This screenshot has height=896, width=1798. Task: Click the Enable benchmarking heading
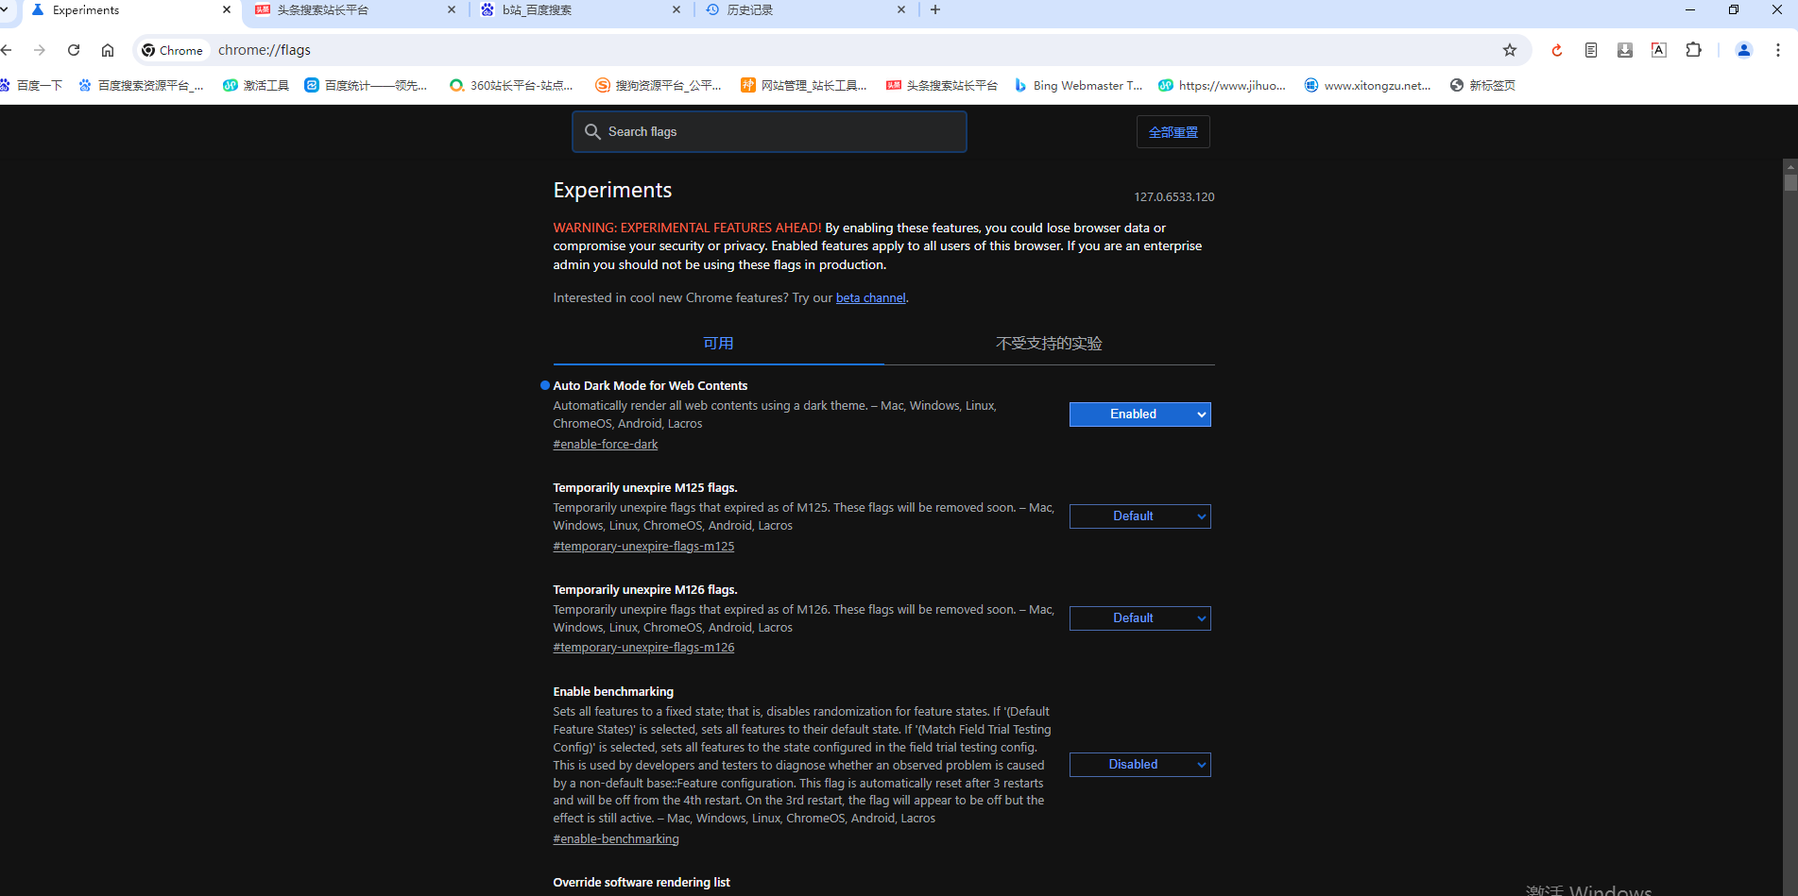(x=613, y=691)
